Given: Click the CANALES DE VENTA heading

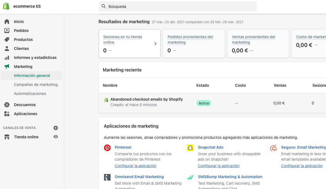Looking at the screenshot, I should (19, 128).
